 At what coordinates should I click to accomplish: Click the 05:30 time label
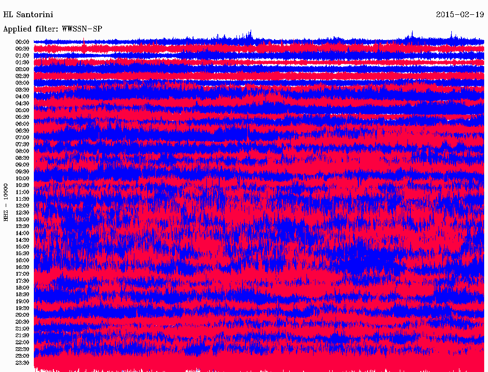[22, 117]
